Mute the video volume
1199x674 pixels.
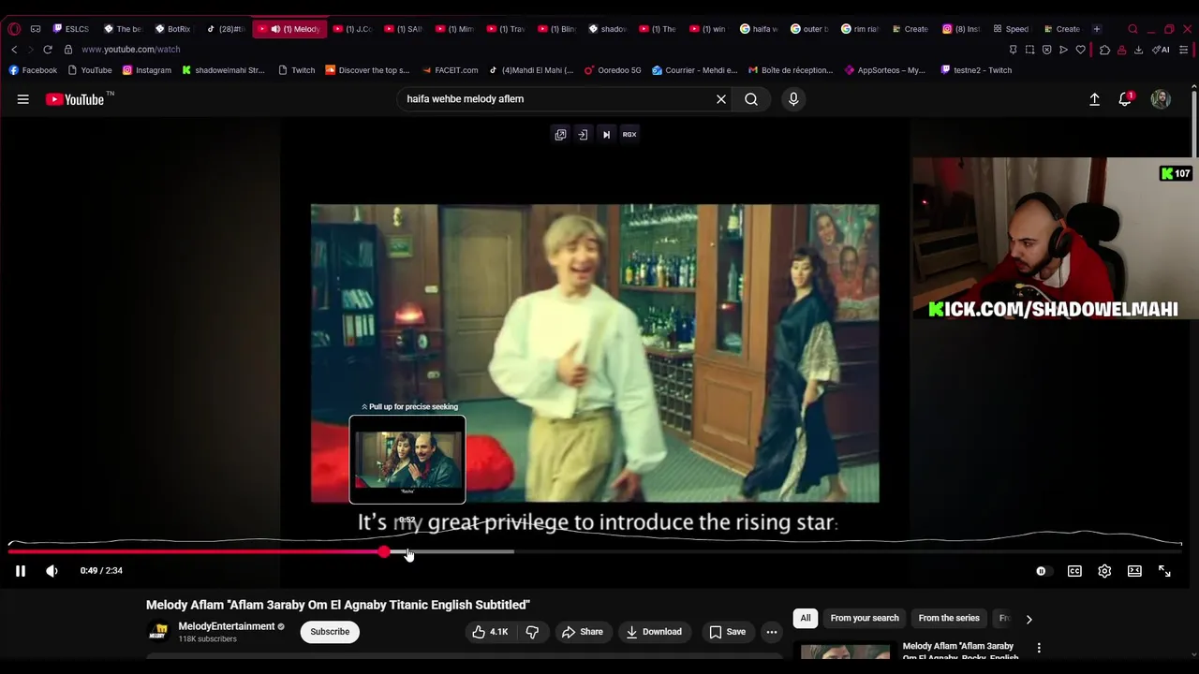coord(52,571)
